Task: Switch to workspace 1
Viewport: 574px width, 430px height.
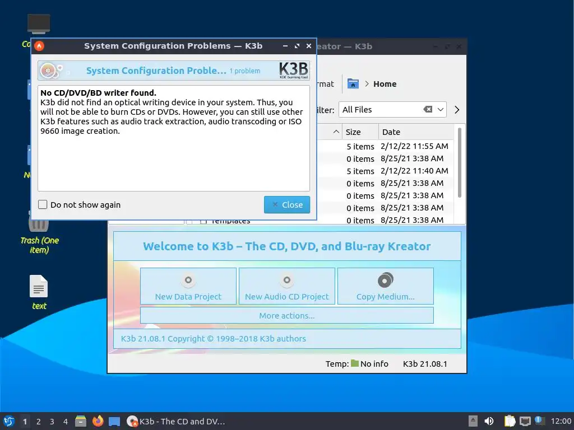Action: pos(25,421)
